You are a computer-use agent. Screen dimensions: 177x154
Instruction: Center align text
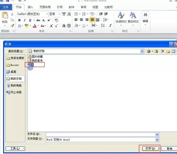point(81,20)
